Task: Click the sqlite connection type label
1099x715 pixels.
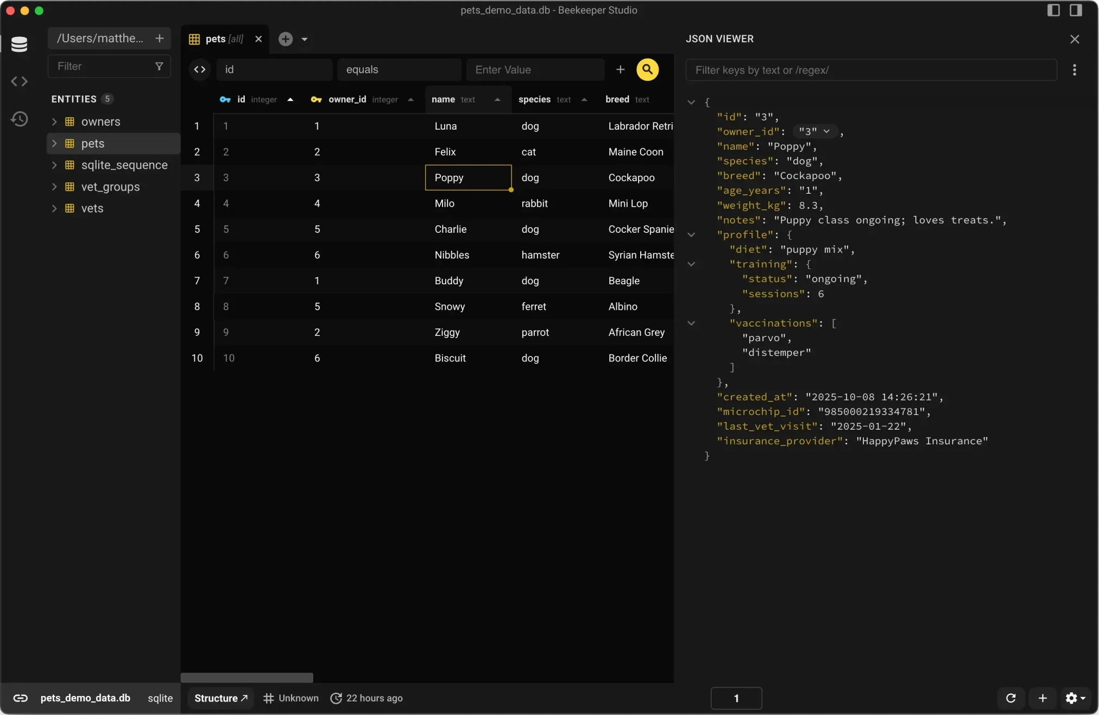Action: (160, 698)
